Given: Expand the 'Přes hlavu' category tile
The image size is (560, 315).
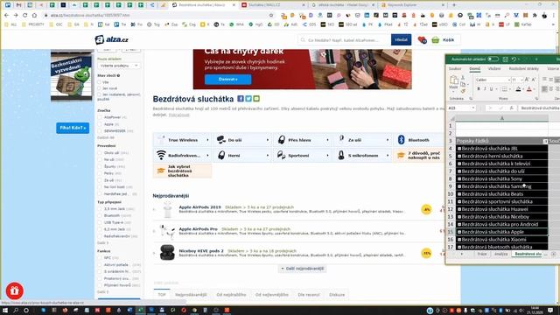Looking at the screenshot, I should (x=303, y=140).
